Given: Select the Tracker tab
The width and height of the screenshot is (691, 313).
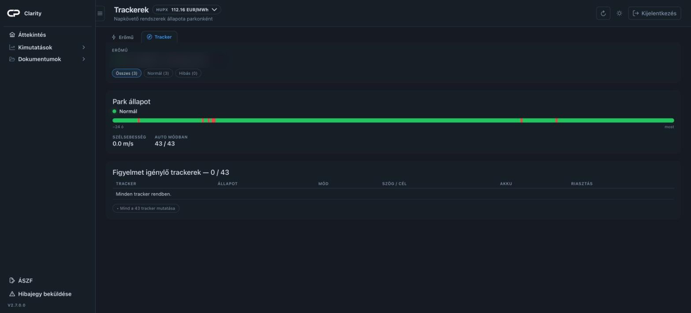Looking at the screenshot, I should [x=159, y=37].
